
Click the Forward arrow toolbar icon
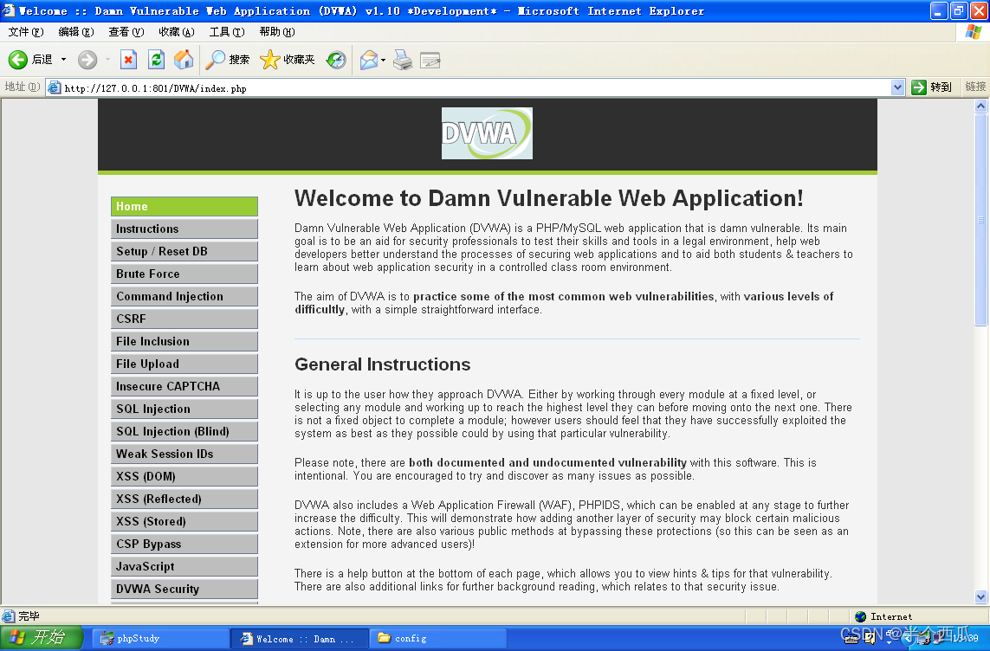click(87, 60)
